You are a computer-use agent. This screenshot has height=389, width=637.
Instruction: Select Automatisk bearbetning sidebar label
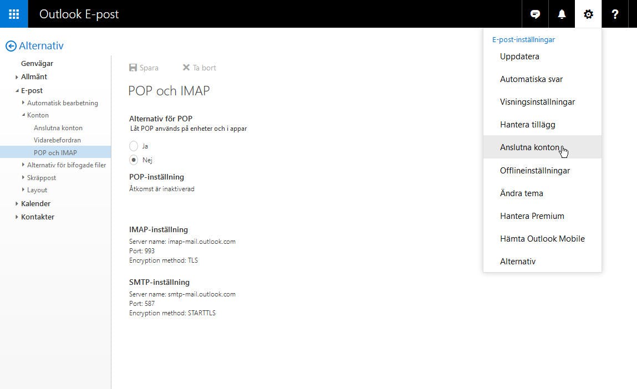tap(63, 103)
